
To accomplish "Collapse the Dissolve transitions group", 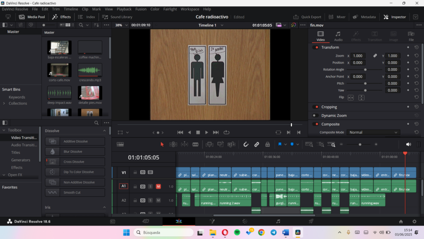I will (104, 131).
